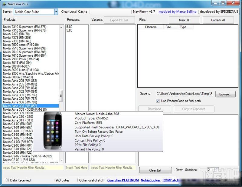Select highlighted Nokia Asha 308 (RM-852)

[31, 106]
